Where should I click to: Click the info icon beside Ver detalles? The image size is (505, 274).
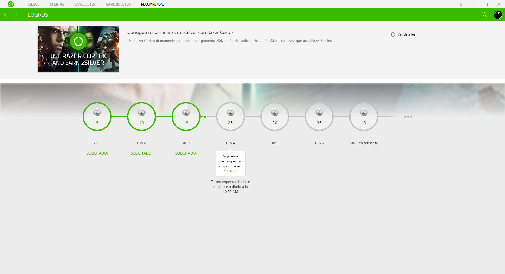tap(393, 34)
